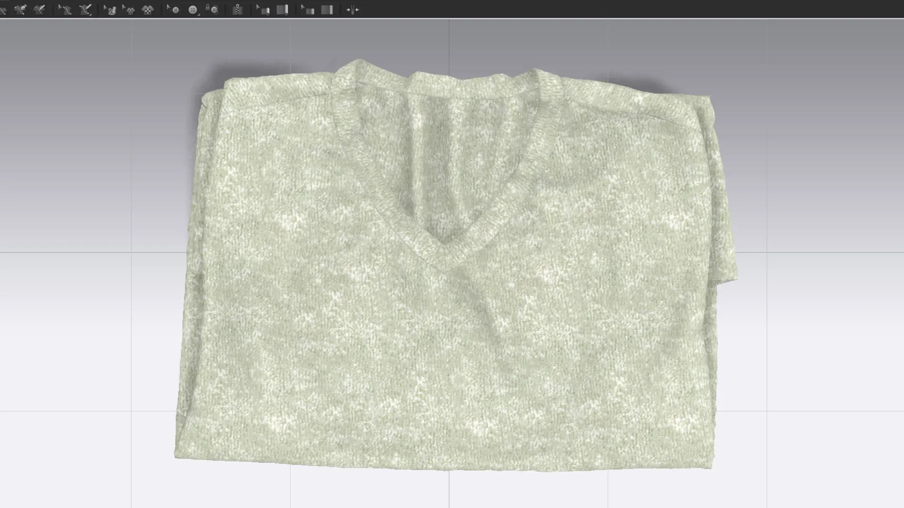
Task: Select the Free Sewing 3D tool icon
Action: click(x=40, y=9)
